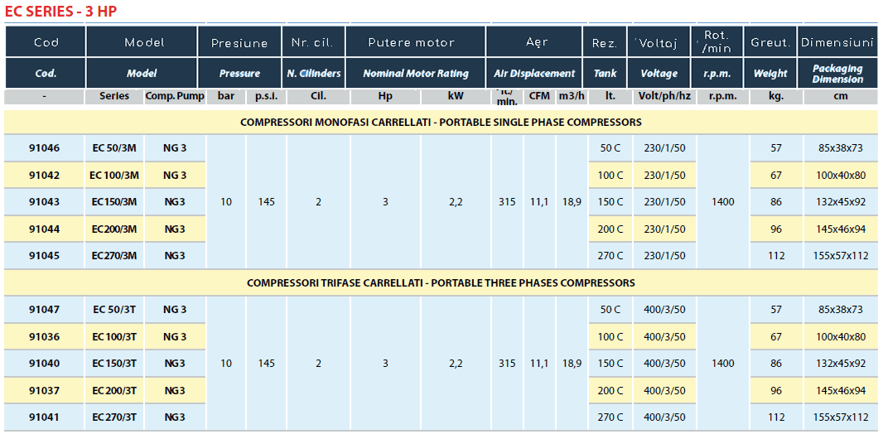Click the Packaging Dimension header
883x439 pixels.
point(837,74)
